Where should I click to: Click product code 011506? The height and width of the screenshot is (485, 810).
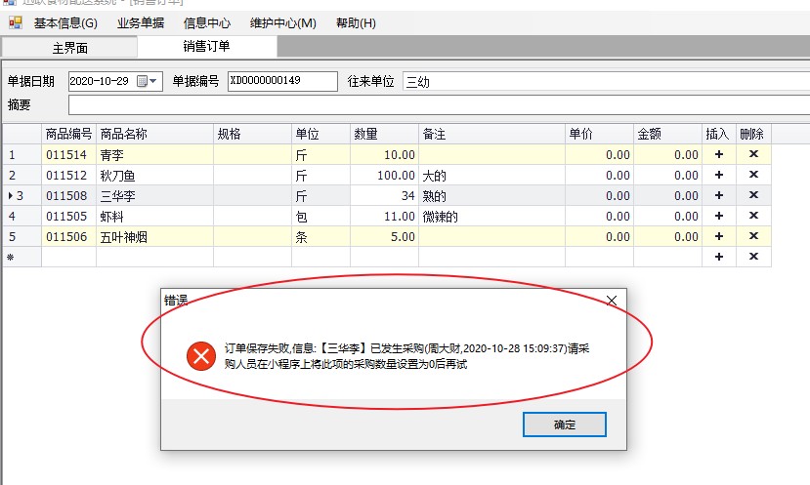pos(66,237)
